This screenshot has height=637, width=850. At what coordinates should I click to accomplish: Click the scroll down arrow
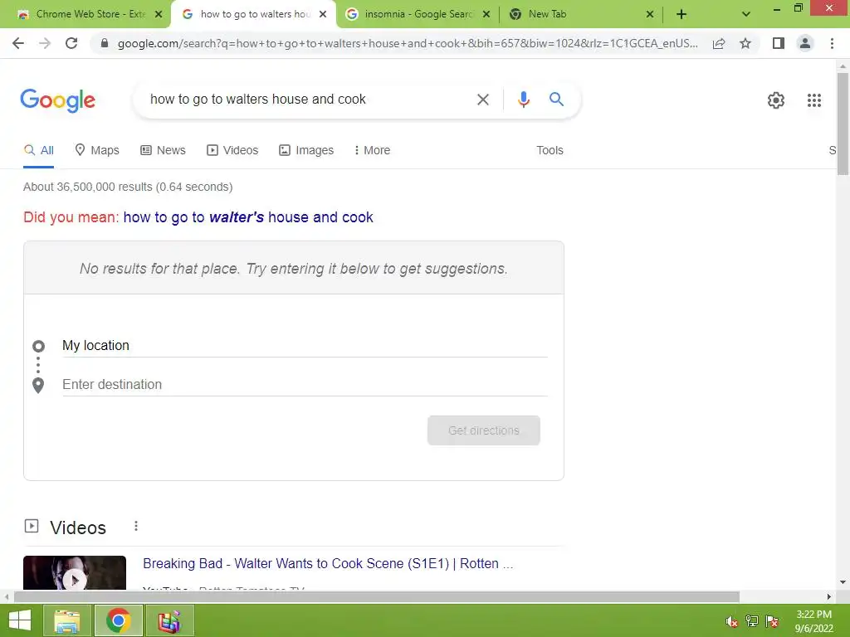click(843, 583)
